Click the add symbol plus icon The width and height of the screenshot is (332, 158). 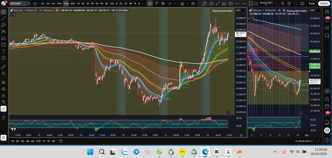click(35, 4)
